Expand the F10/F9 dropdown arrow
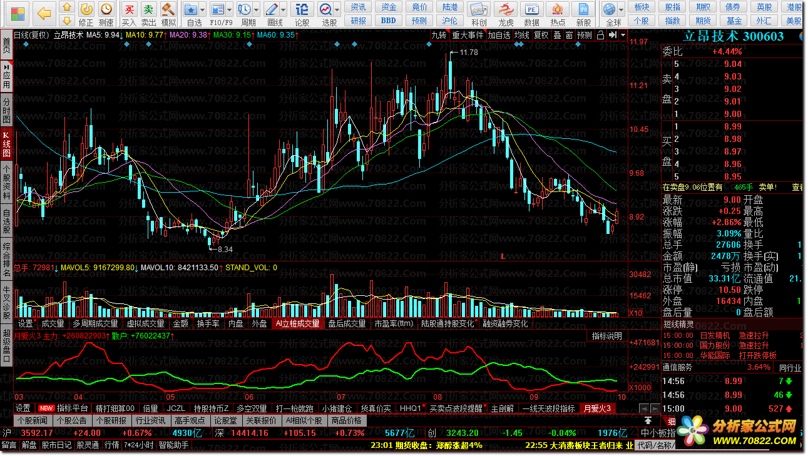The height and width of the screenshot is (456, 808). 230,9
